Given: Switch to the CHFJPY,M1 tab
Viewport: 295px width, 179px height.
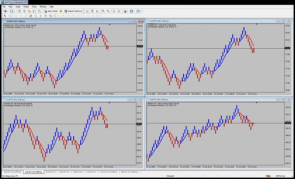Looking at the screenshot, I should 92,172.
